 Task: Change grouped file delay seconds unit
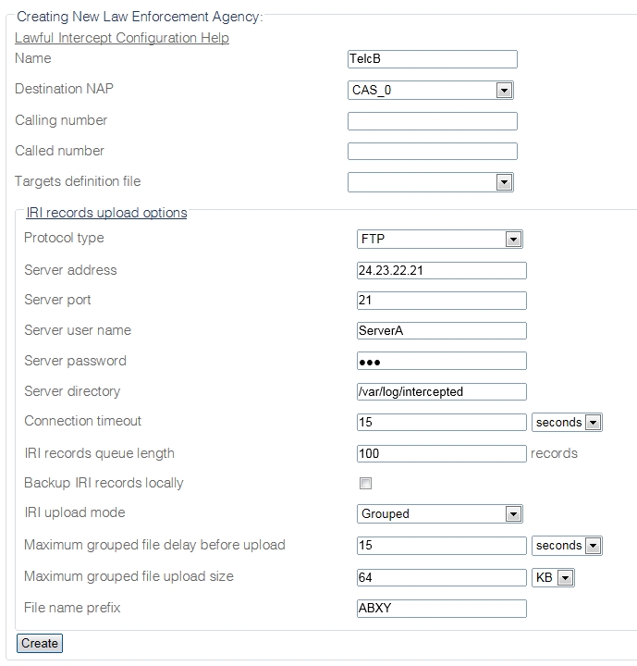[x=567, y=545]
